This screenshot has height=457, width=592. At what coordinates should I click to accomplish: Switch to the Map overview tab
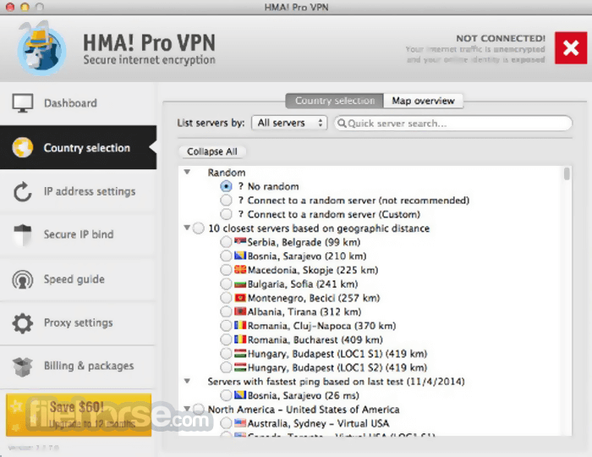[423, 101]
